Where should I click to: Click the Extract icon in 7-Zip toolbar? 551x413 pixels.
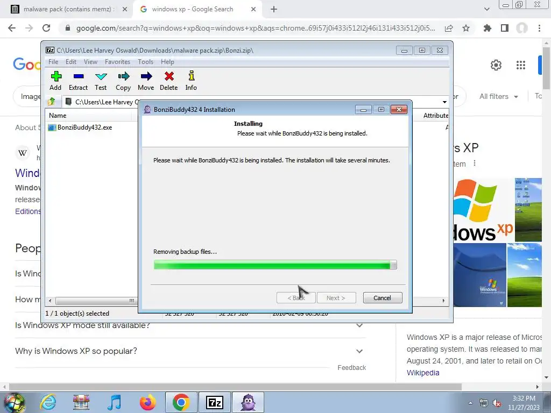pos(79,76)
